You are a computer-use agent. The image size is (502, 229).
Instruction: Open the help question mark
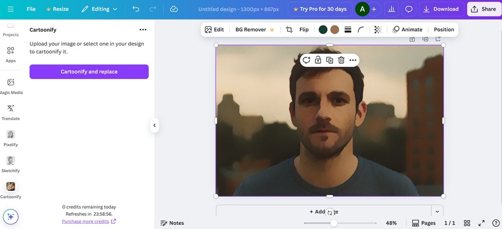[x=496, y=223]
